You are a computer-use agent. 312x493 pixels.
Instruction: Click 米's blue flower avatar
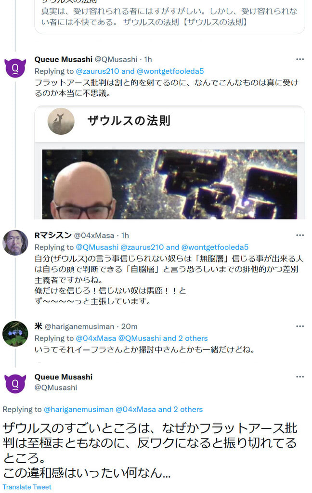coord(15,334)
